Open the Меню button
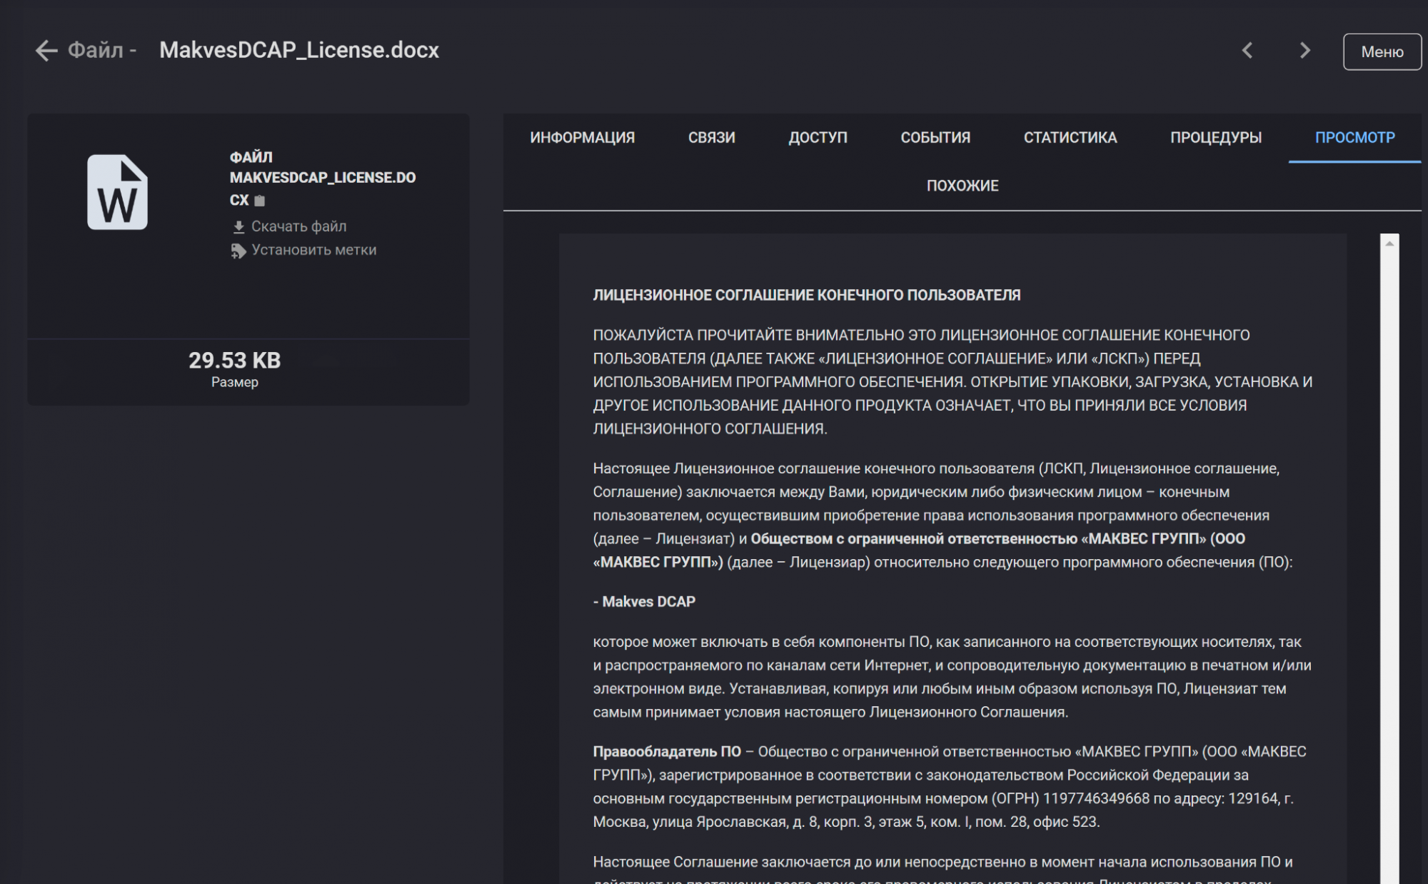 click(1382, 51)
